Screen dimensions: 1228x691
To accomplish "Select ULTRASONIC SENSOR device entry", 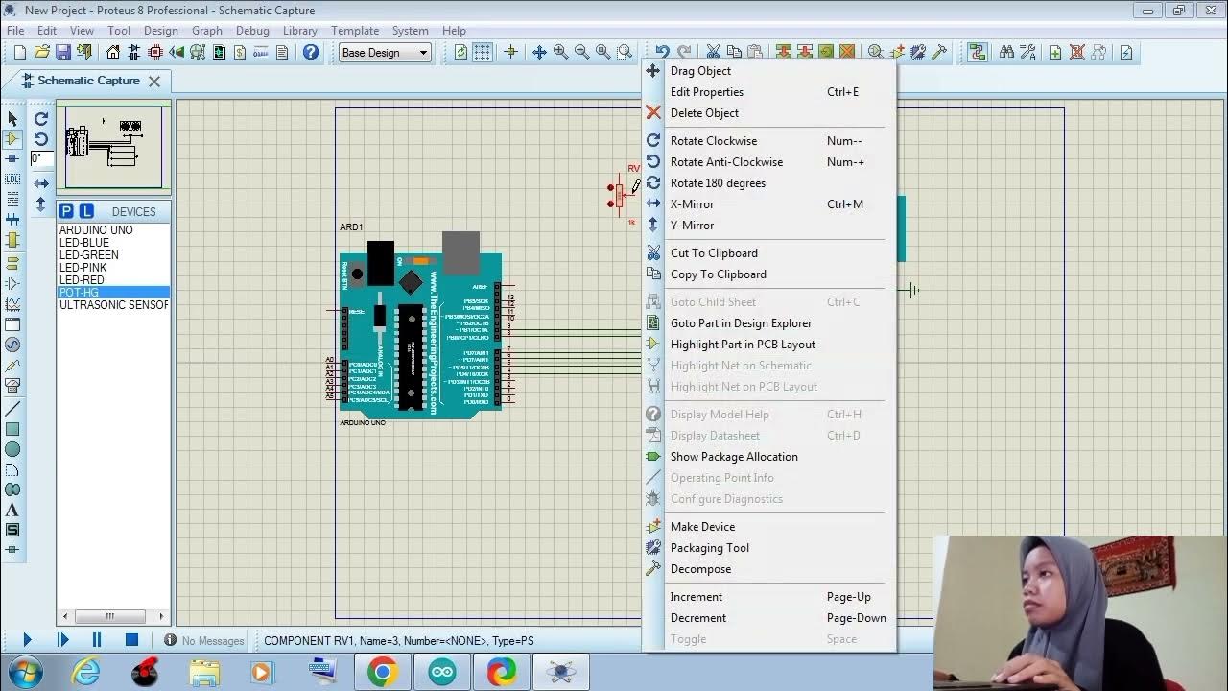I will click(x=113, y=305).
